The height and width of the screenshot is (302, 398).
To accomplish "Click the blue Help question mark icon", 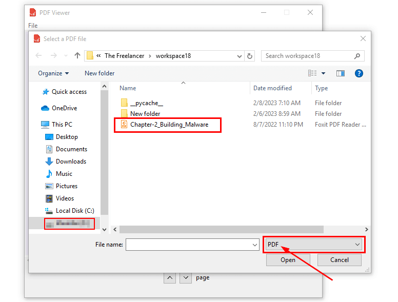I will [359, 73].
